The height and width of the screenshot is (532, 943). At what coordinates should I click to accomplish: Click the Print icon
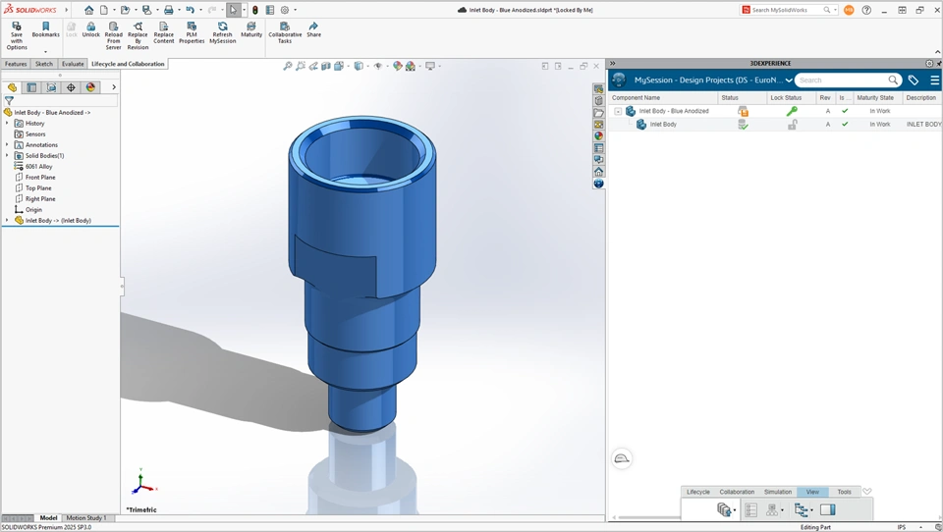(168, 10)
